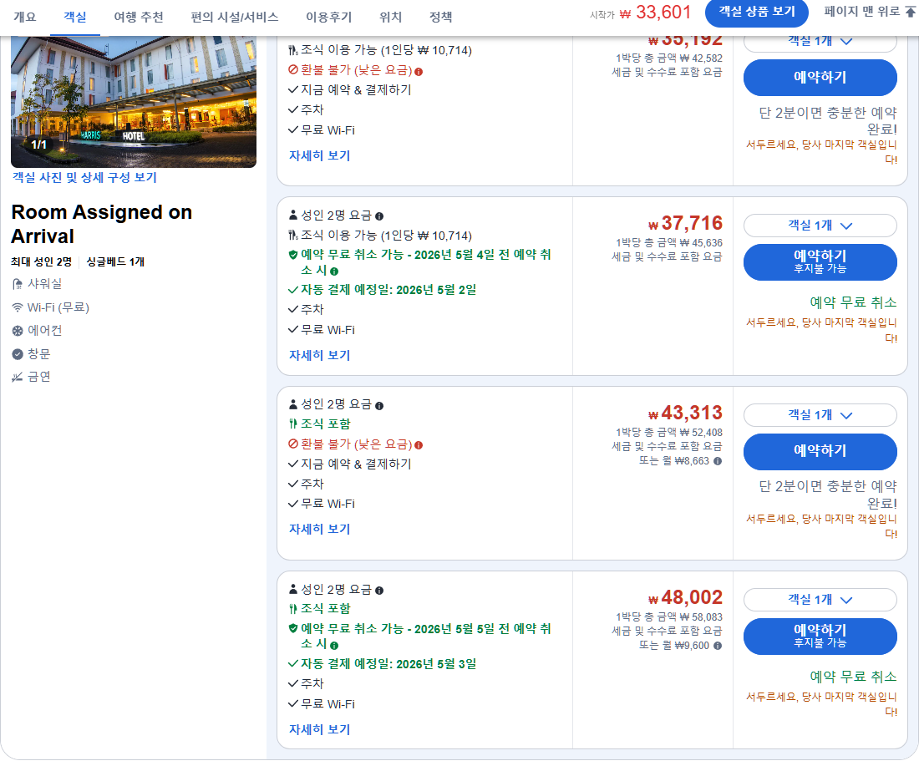Click info icon after May 4 free cancellation

[x=334, y=271]
